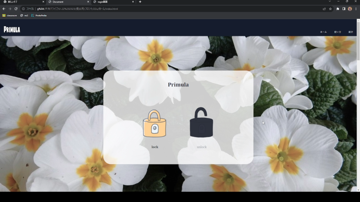
Task: Click the orange lock padlock icon
Action: (155, 123)
